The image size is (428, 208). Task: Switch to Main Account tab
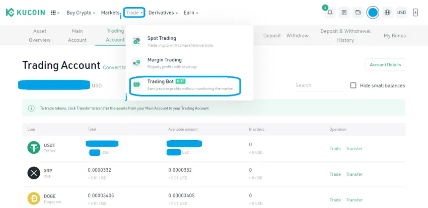point(77,35)
